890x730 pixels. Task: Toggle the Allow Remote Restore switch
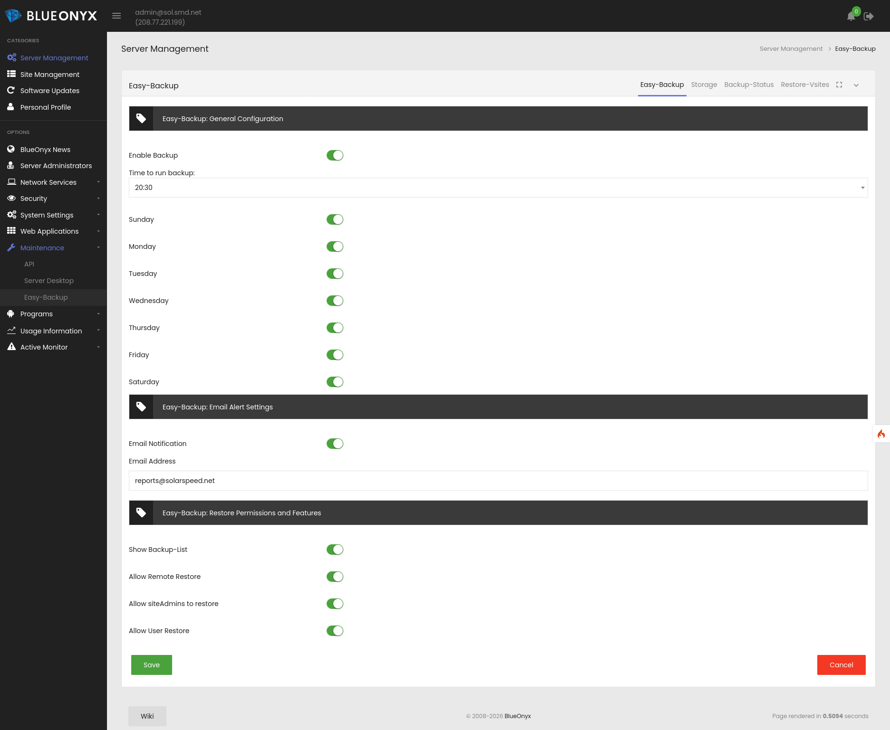click(335, 577)
